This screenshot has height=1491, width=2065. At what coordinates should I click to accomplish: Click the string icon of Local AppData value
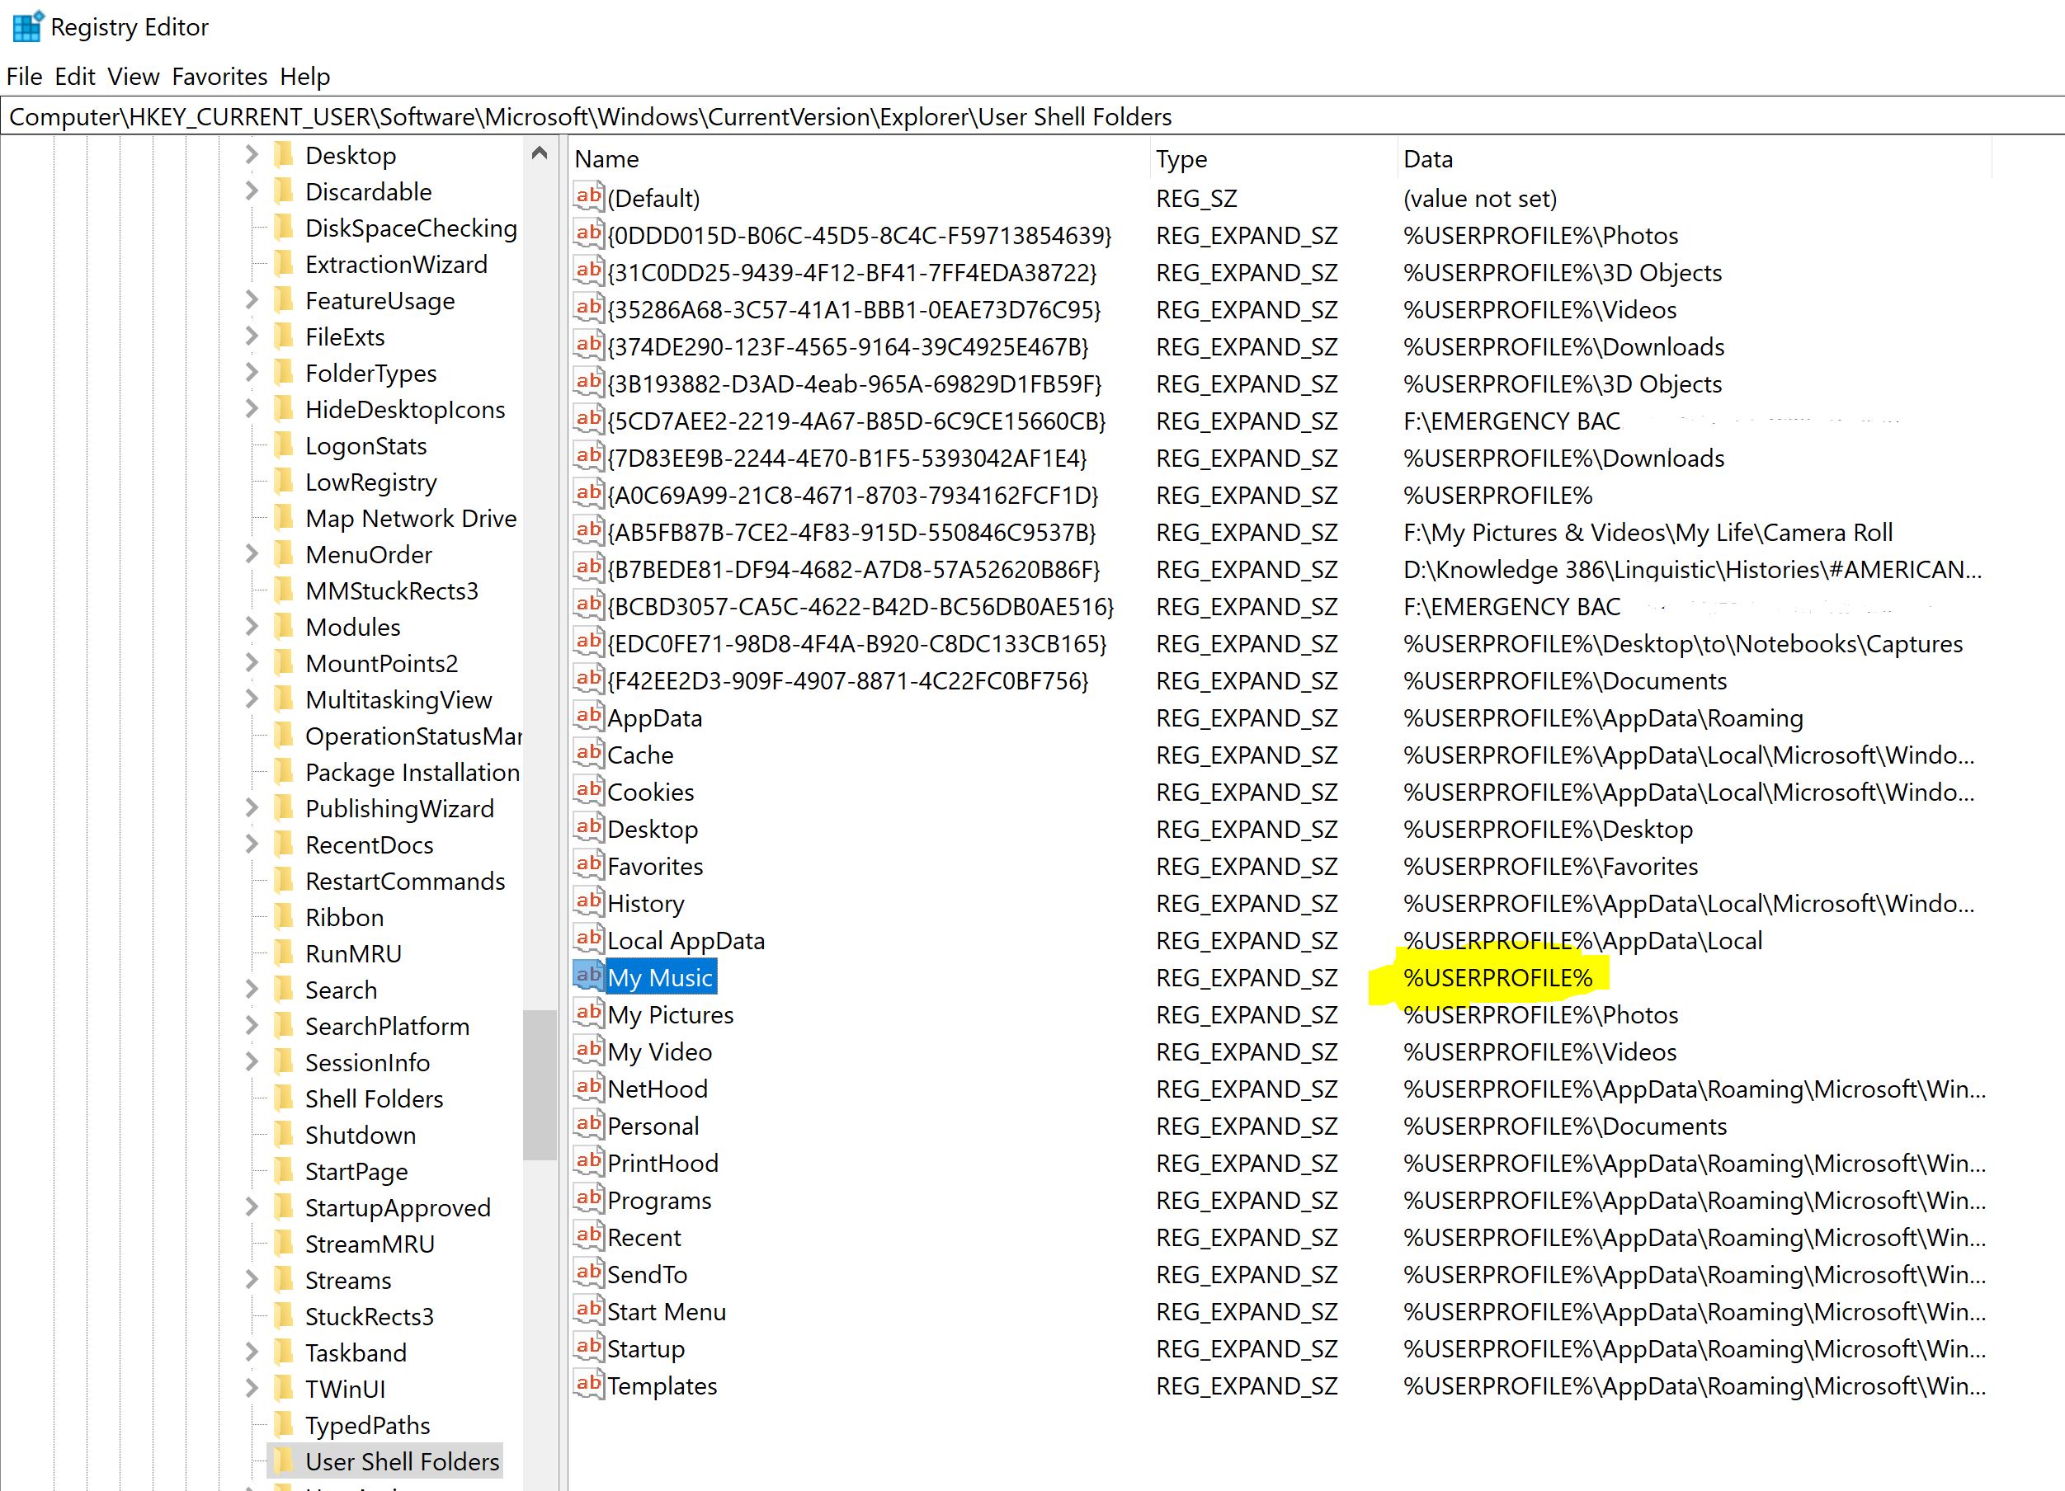(x=588, y=938)
